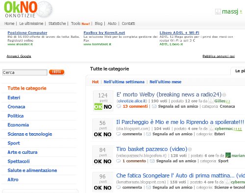
Task: Open Gilles user profile link
Action: point(220,101)
